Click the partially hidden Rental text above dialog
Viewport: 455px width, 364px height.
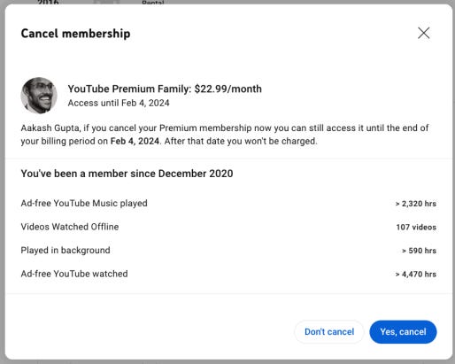[153, 3]
